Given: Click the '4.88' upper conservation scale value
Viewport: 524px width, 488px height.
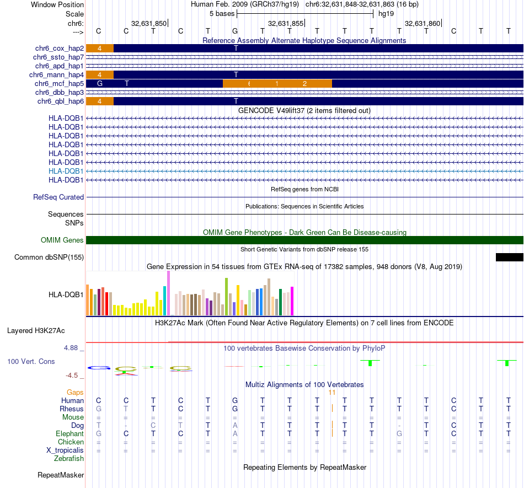Looking at the screenshot, I should [71, 348].
